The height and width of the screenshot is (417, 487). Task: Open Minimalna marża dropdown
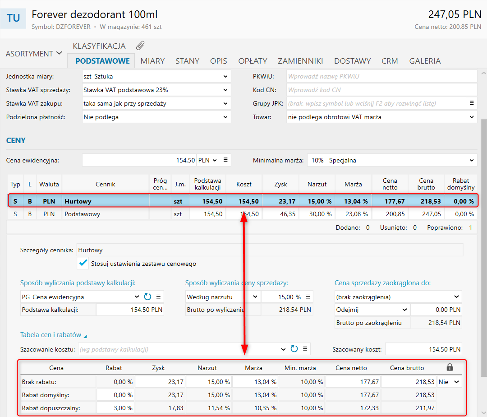[x=472, y=160]
